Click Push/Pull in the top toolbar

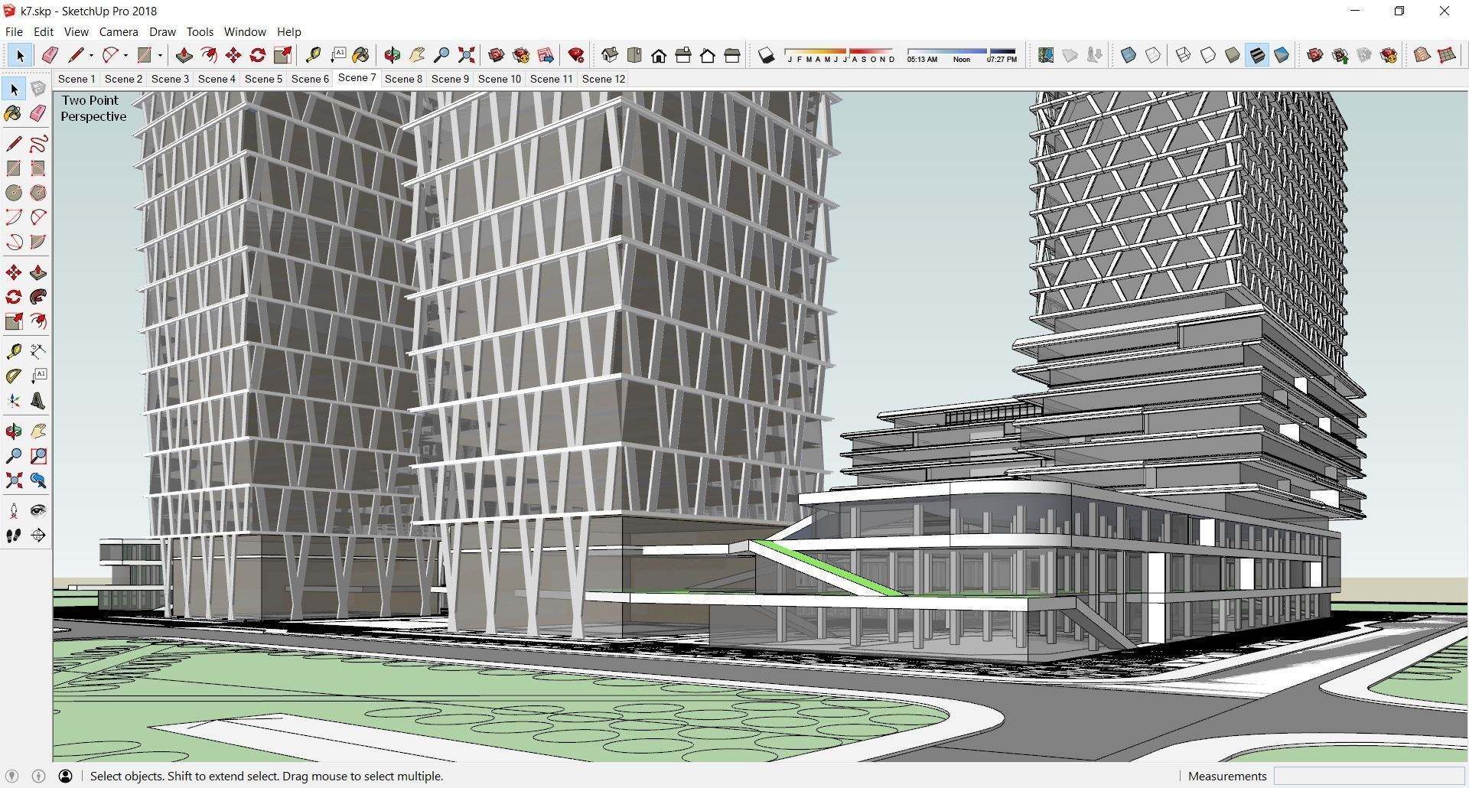click(184, 55)
